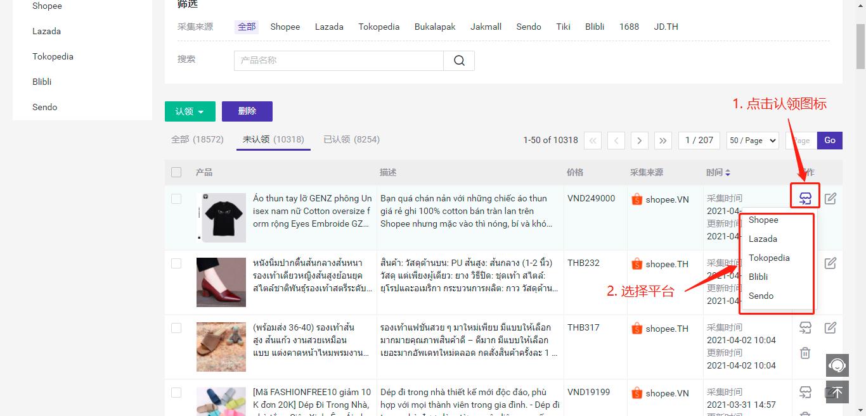Switch to 已认领 tab
This screenshot has width=866, height=416.
pyautogui.click(x=351, y=139)
